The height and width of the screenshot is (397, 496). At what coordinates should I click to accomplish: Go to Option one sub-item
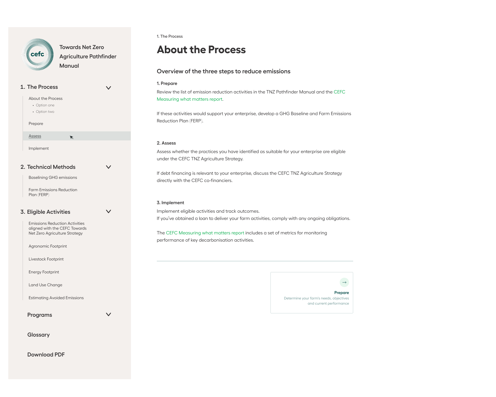(45, 105)
